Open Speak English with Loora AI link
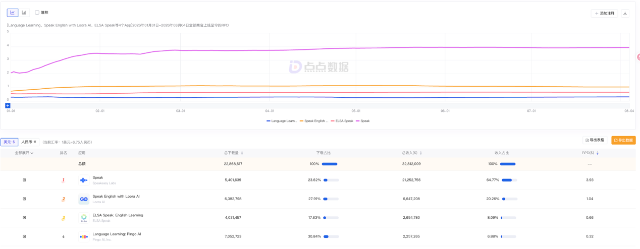This screenshot has height=249, width=640. tap(116, 197)
